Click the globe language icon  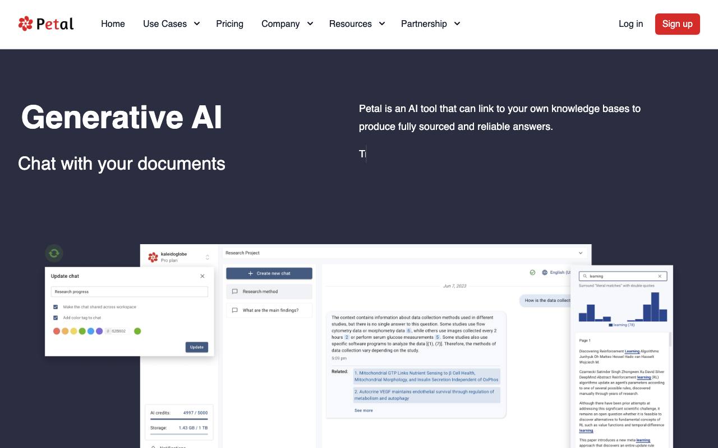point(544,273)
